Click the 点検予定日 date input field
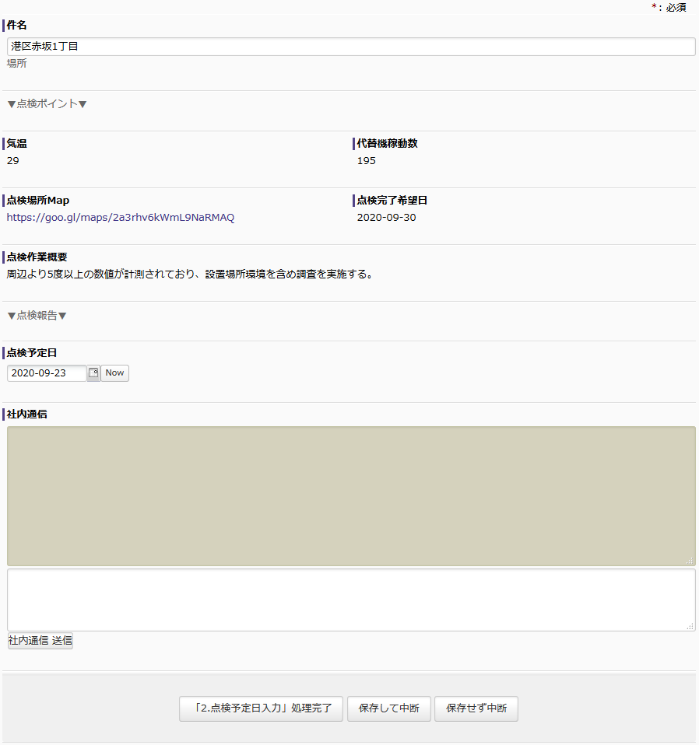Image resolution: width=699 pixels, height=745 pixels. (x=47, y=373)
